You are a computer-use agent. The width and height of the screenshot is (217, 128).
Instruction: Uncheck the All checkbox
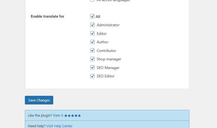tap(92, 16)
